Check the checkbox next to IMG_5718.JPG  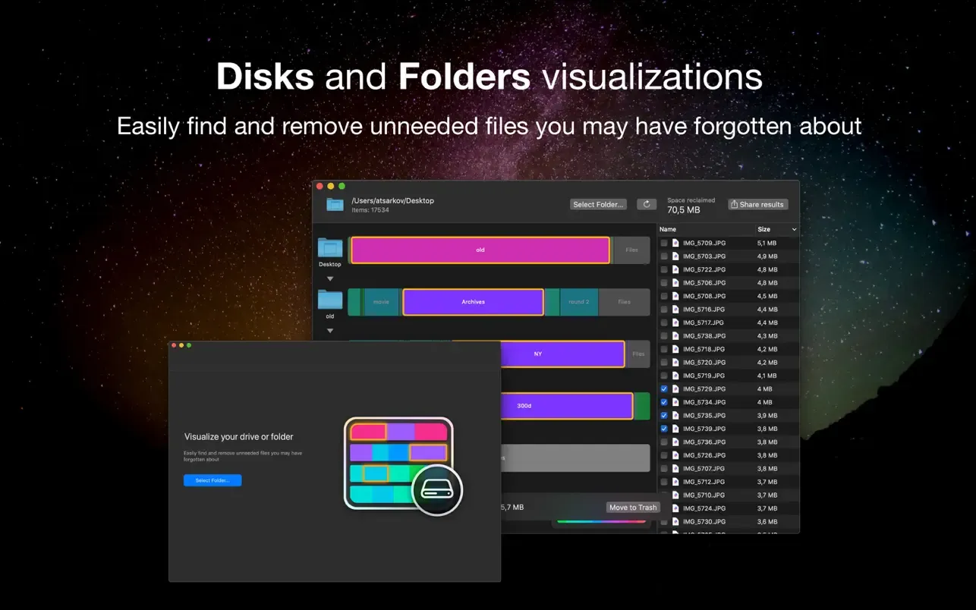pos(663,348)
